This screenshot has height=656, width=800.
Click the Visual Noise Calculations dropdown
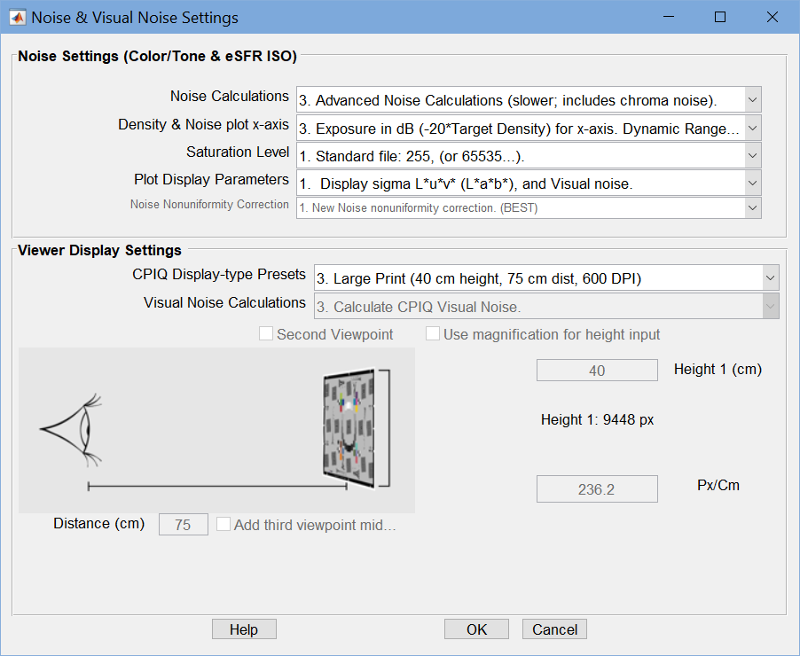point(546,306)
